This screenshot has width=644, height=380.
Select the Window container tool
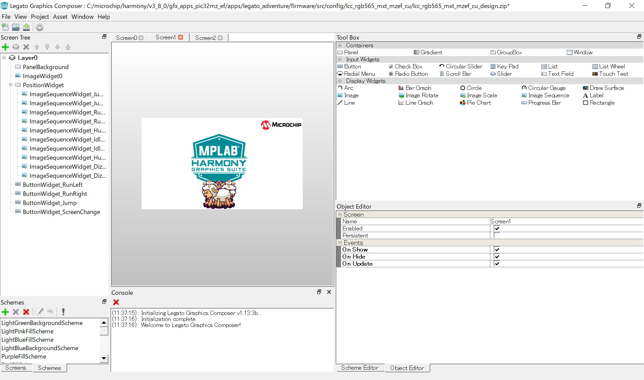click(x=580, y=52)
